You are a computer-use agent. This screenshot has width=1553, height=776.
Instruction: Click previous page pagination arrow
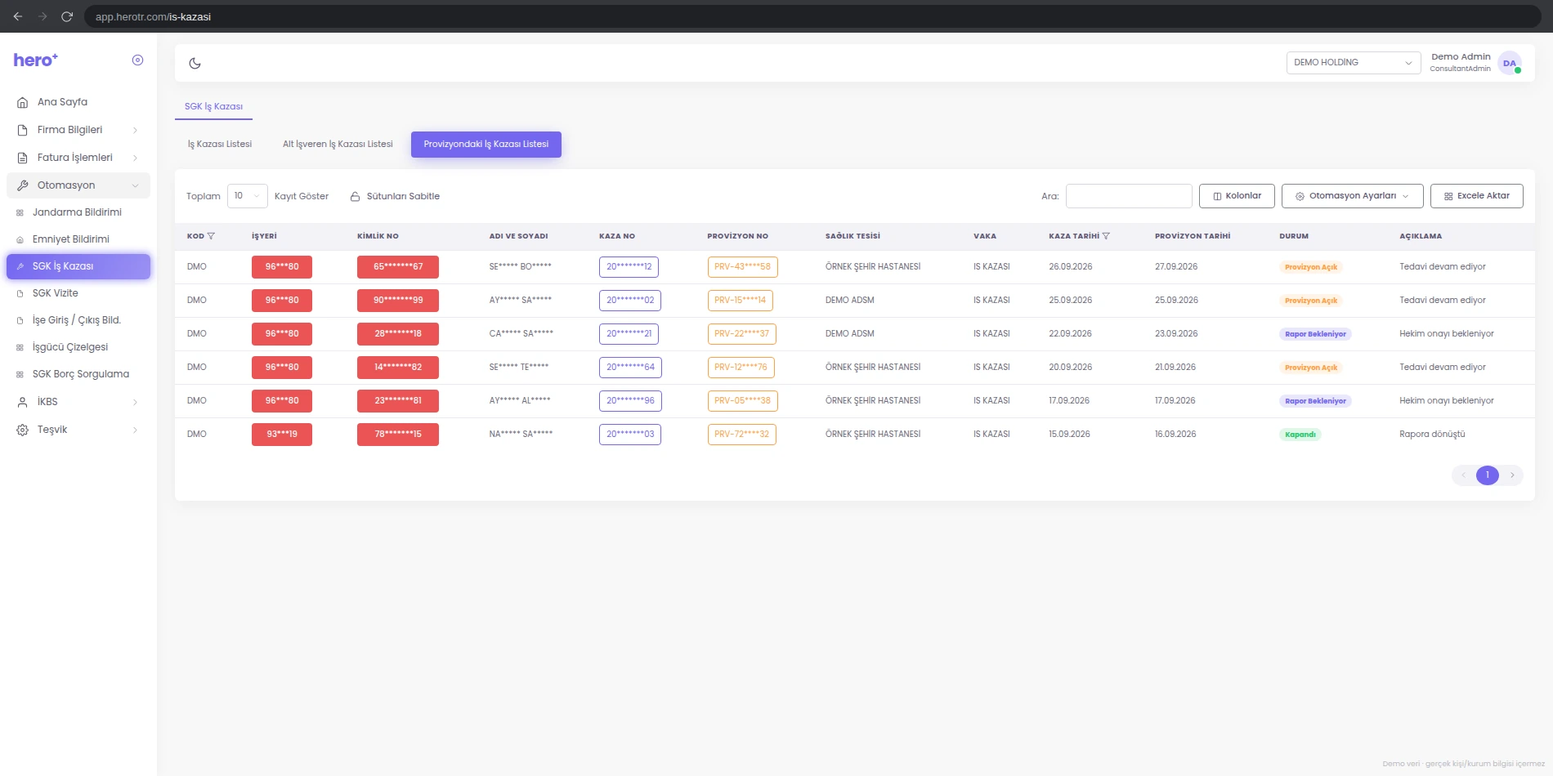pos(1463,475)
